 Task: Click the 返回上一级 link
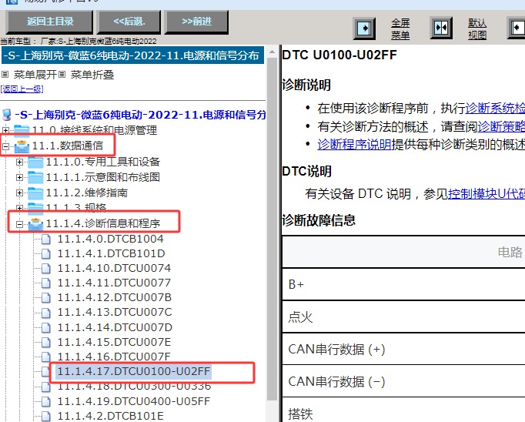tap(22, 89)
